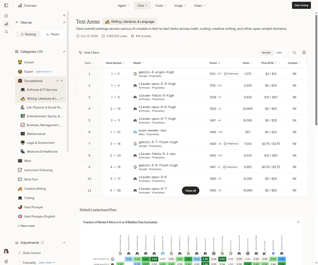Screen dimensions: 318x265
Task: Collapse the View as section
Action: pos(64,22)
